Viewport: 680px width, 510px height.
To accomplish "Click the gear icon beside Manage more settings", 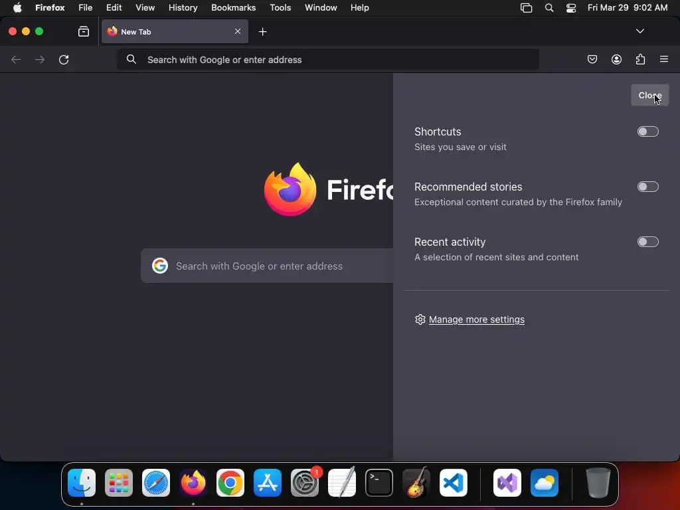I will click(420, 319).
